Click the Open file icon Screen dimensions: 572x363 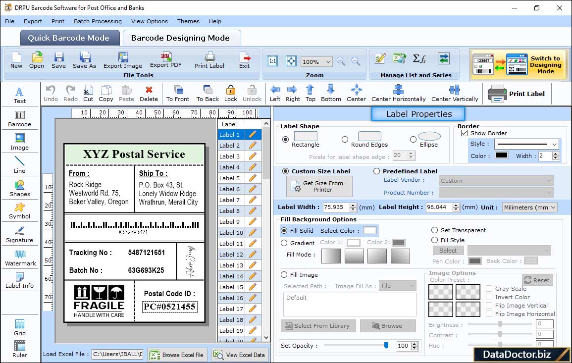click(x=37, y=60)
